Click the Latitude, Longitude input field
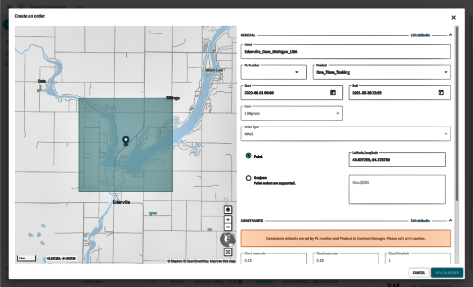Image resolution: width=473 pixels, height=287 pixels. coord(397,160)
